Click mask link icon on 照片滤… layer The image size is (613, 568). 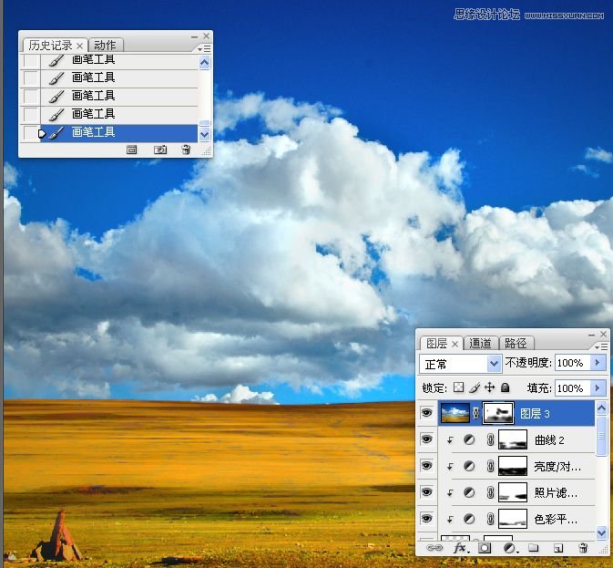click(x=490, y=492)
